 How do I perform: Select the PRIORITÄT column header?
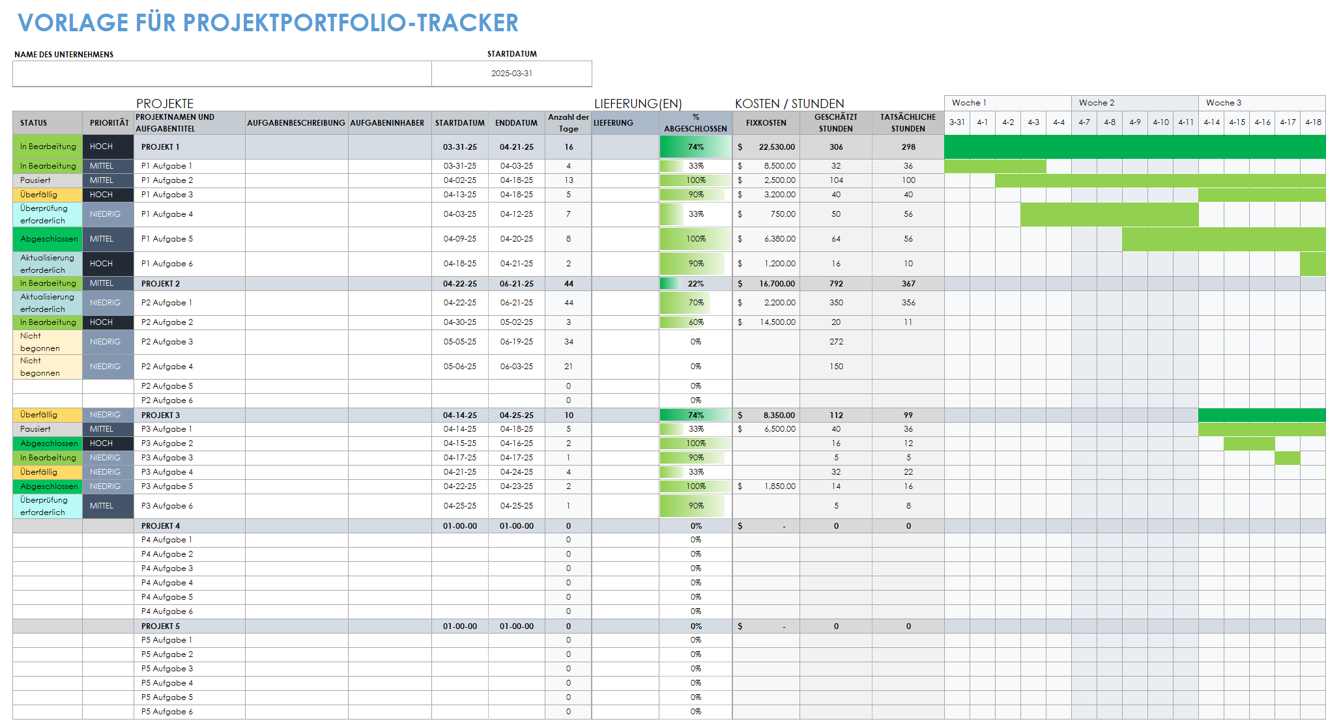pyautogui.click(x=108, y=123)
